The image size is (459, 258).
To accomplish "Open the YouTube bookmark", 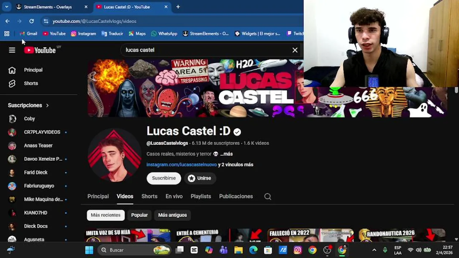I will [54, 33].
